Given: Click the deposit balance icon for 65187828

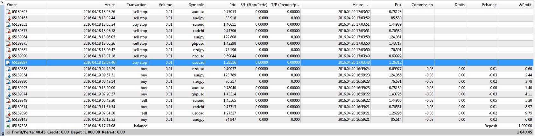Looking at the screenshot, I should click(8, 126).
